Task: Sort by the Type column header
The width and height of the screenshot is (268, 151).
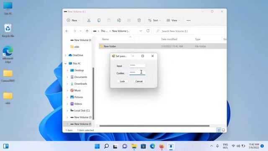Action: [198, 39]
